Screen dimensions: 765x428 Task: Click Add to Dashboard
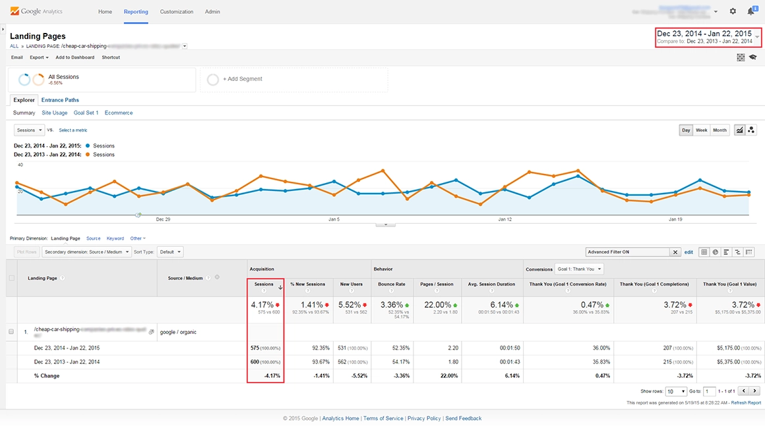tap(75, 57)
